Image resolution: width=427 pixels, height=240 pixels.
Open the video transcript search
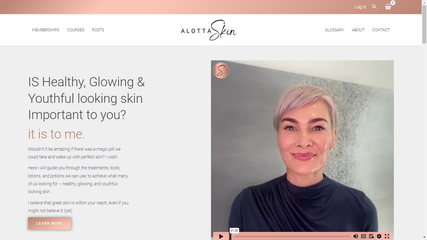[x=371, y=236]
